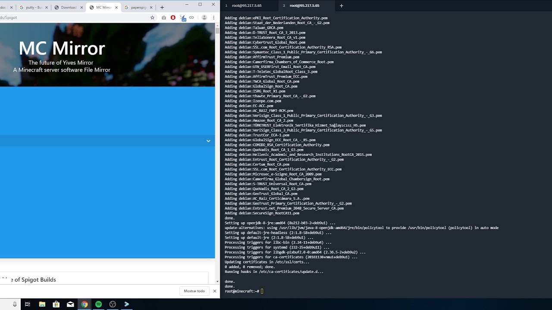Bookmark this page with the star icon
Screen dimensions: 552x310
pyautogui.click(x=152, y=18)
